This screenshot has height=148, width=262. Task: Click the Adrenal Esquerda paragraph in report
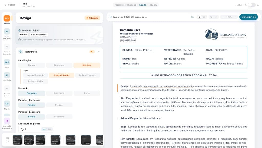tap(141, 118)
